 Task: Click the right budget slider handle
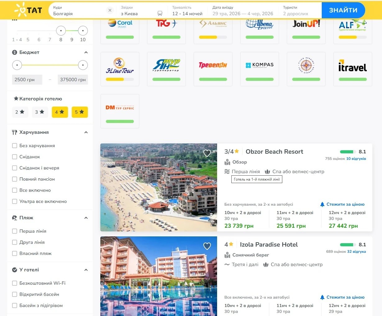pos(83,65)
